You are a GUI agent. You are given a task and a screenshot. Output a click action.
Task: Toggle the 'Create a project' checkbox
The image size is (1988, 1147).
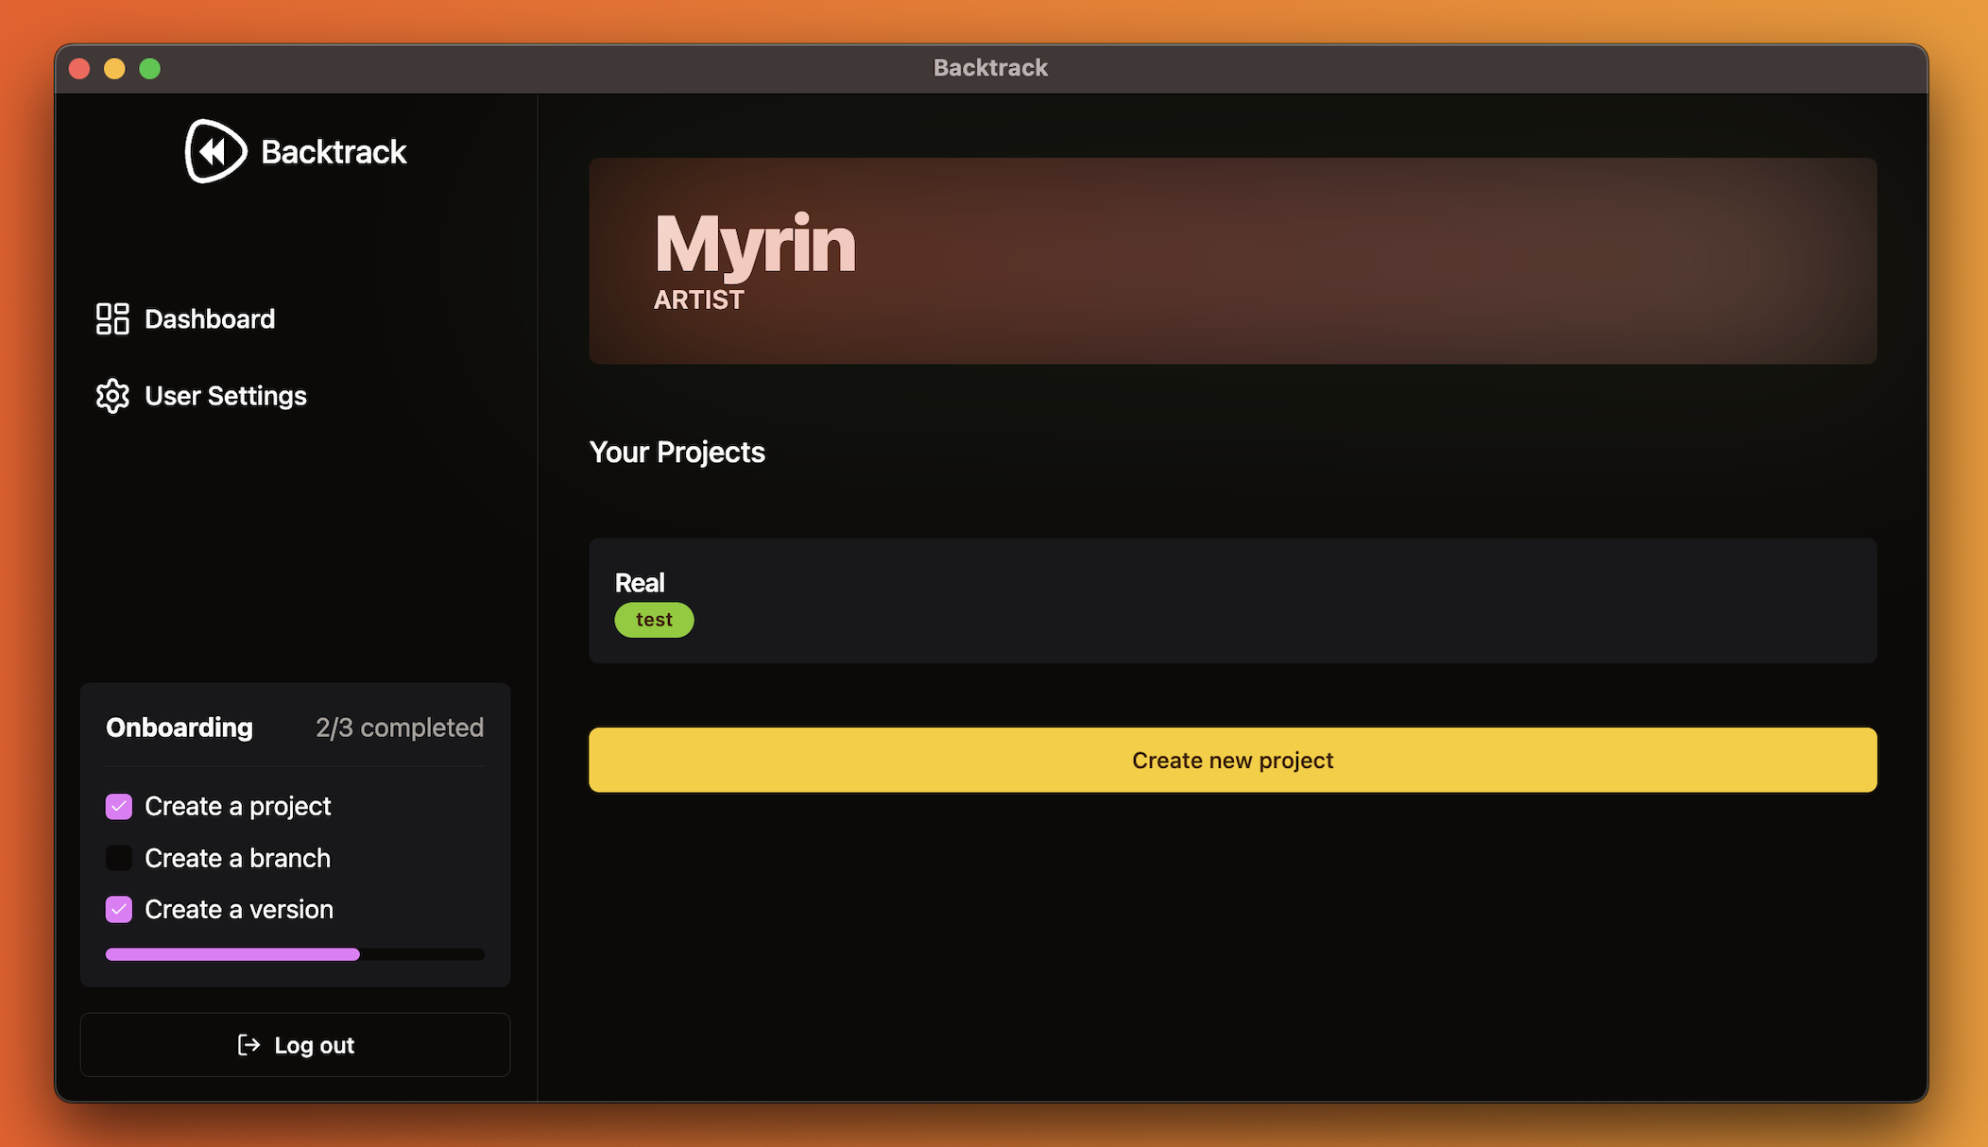point(120,804)
